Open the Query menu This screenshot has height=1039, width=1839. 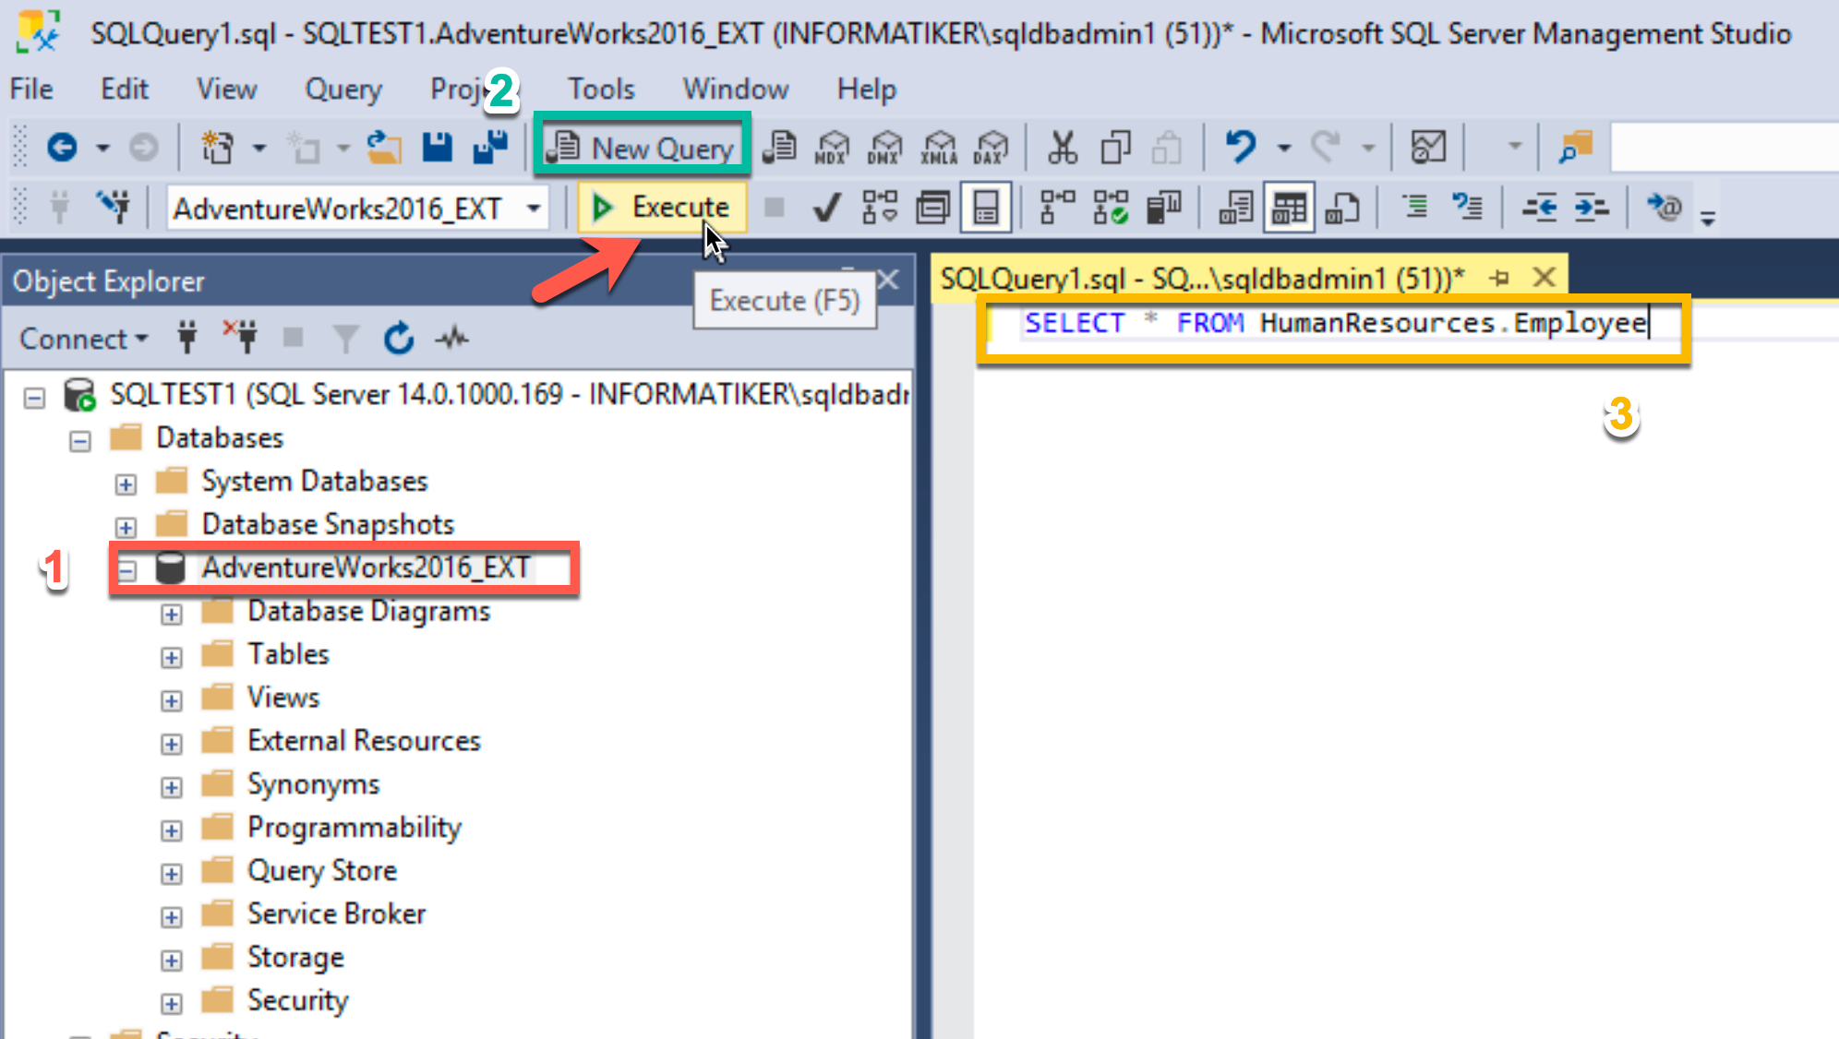343,90
